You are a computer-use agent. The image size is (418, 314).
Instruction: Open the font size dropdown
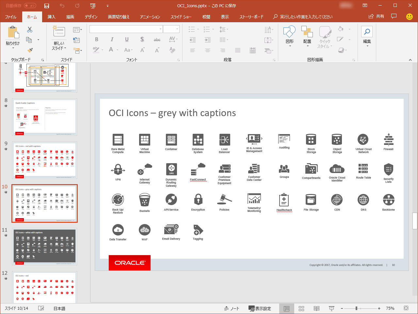177,29
